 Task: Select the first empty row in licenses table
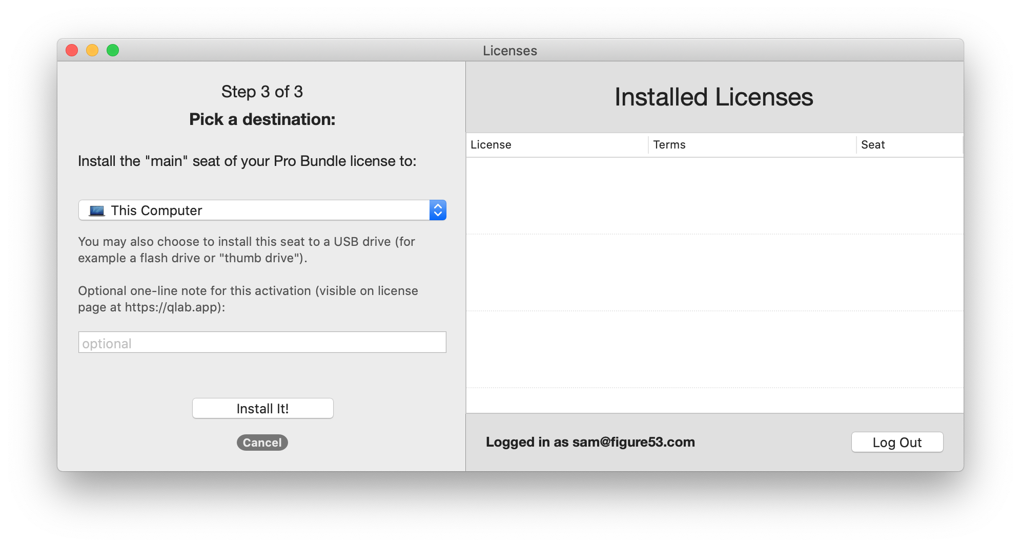(x=714, y=196)
